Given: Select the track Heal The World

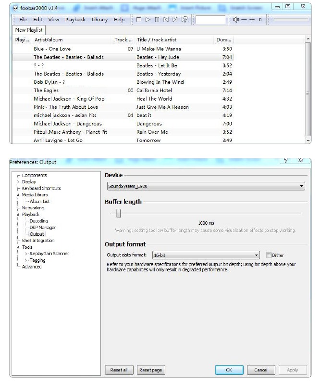Looking at the screenshot, I should (x=123, y=99).
